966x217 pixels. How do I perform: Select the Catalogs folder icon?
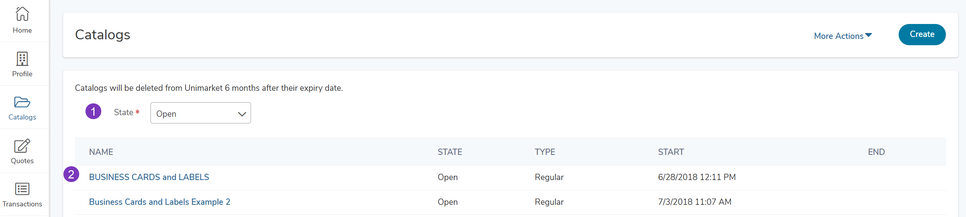22,102
